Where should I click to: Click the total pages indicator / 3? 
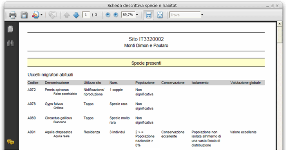94,15
